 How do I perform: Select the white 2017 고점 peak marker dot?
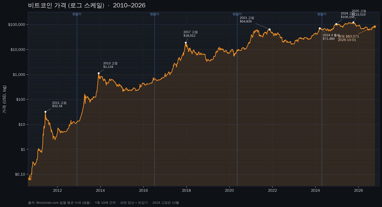(x=186, y=43)
